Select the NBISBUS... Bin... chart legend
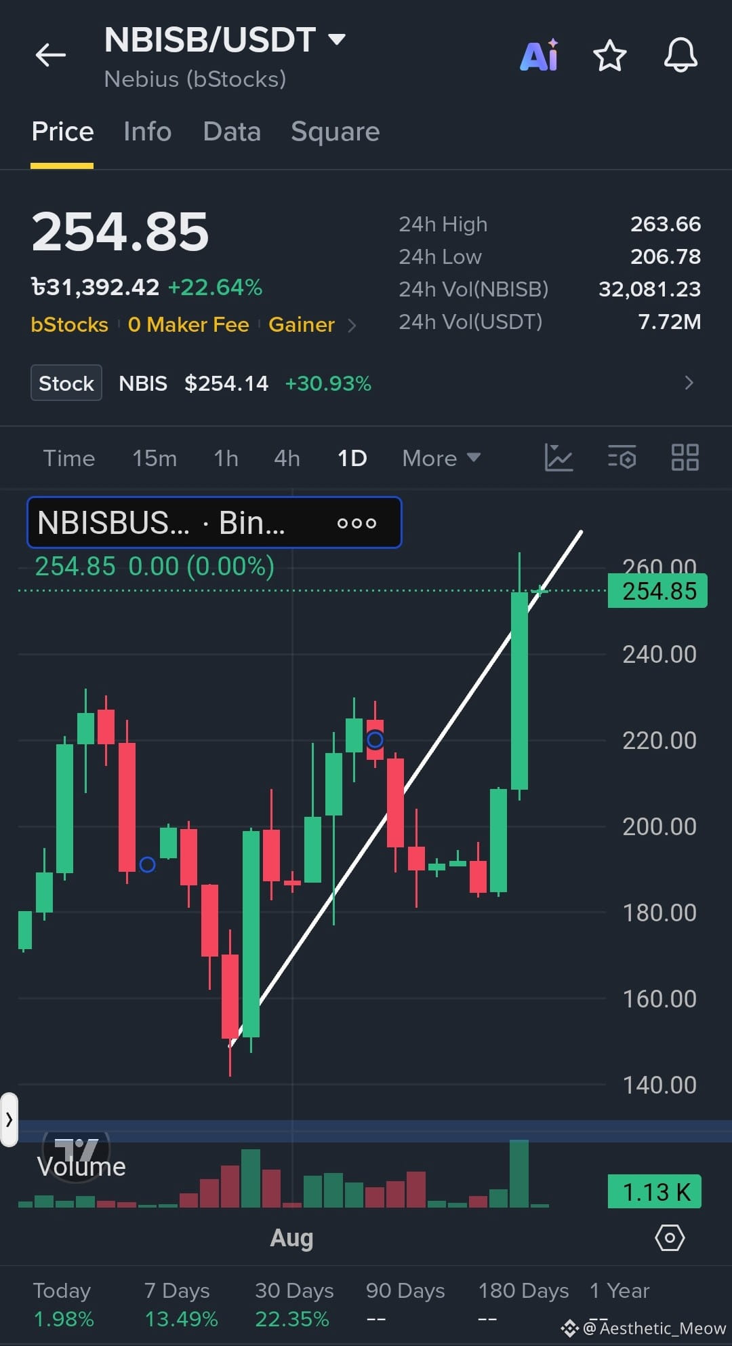The width and height of the screenshot is (732, 1346). pos(214,522)
